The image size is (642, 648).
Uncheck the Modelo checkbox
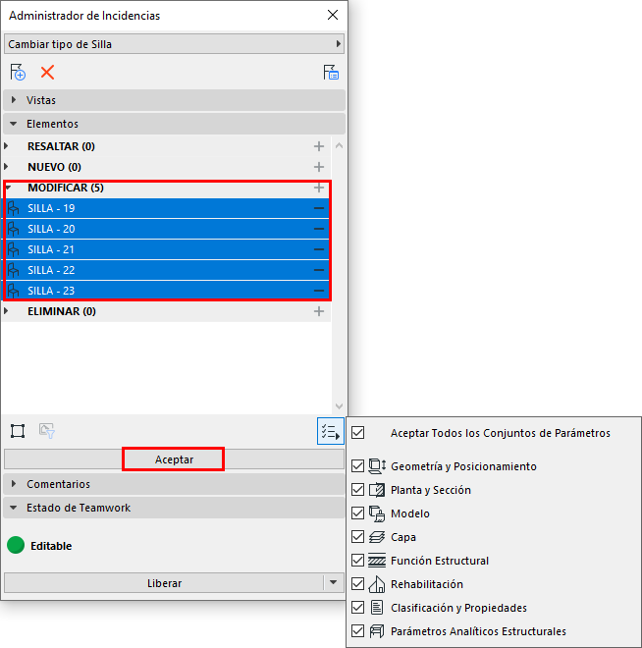(x=357, y=513)
